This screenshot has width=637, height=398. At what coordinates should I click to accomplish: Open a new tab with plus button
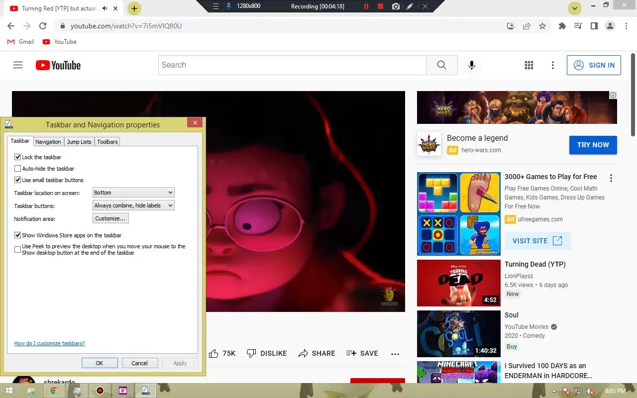tap(134, 8)
